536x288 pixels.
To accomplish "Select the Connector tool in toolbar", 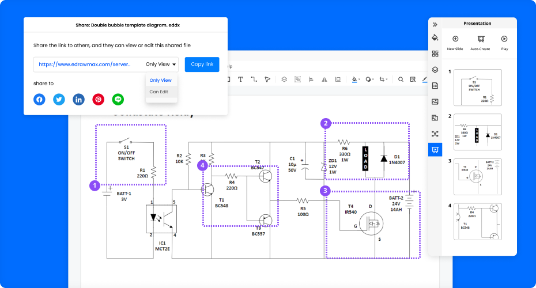I will coord(254,79).
